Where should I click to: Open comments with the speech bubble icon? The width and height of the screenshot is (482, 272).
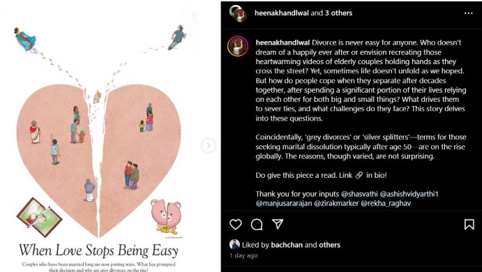257,225
